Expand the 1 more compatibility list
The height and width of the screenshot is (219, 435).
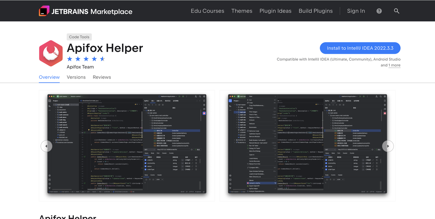394,65
